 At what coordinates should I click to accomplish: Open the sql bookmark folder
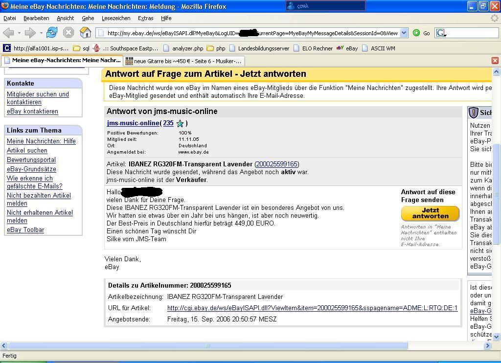[82, 48]
